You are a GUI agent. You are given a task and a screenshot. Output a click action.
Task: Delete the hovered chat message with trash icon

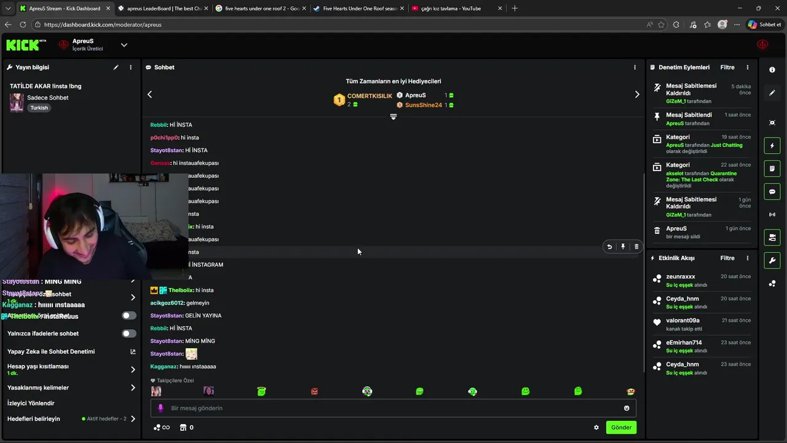tap(636, 247)
